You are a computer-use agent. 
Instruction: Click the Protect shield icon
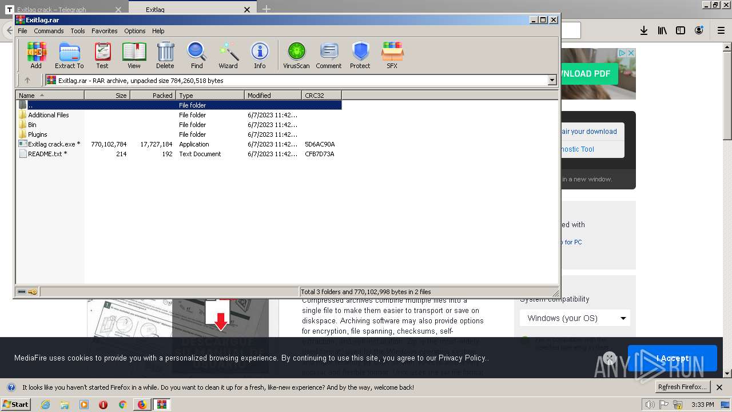[x=360, y=56]
